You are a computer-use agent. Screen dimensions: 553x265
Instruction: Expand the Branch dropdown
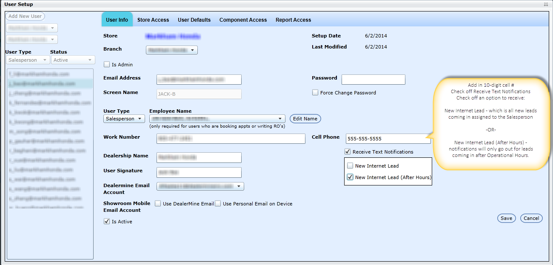point(172,50)
